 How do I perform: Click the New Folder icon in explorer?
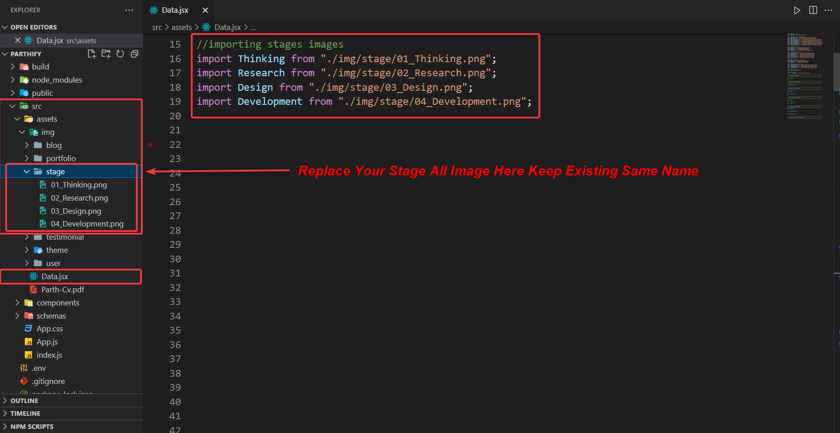pos(106,54)
